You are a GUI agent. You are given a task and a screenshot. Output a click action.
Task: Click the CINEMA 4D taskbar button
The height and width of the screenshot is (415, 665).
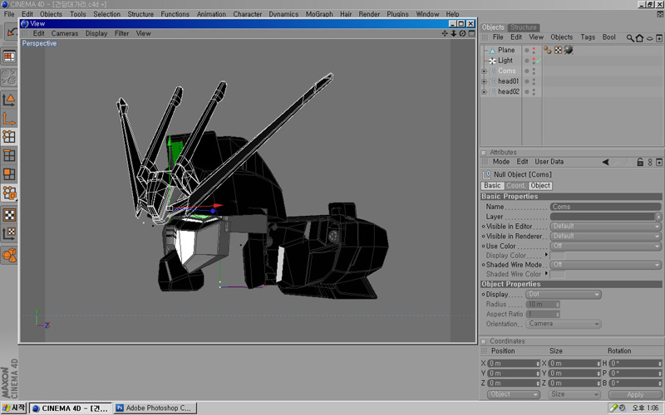click(x=71, y=408)
